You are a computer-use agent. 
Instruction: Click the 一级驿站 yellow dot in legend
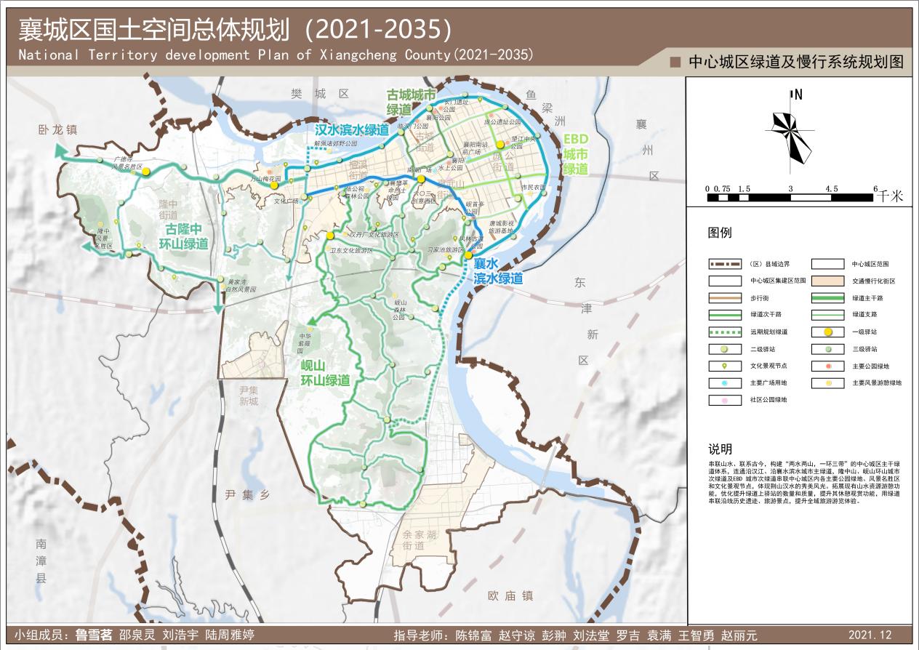827,332
